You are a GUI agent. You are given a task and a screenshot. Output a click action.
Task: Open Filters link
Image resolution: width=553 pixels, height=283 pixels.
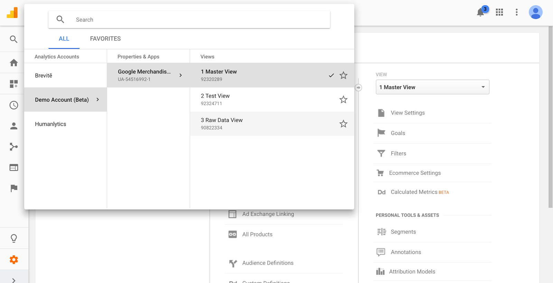click(399, 154)
